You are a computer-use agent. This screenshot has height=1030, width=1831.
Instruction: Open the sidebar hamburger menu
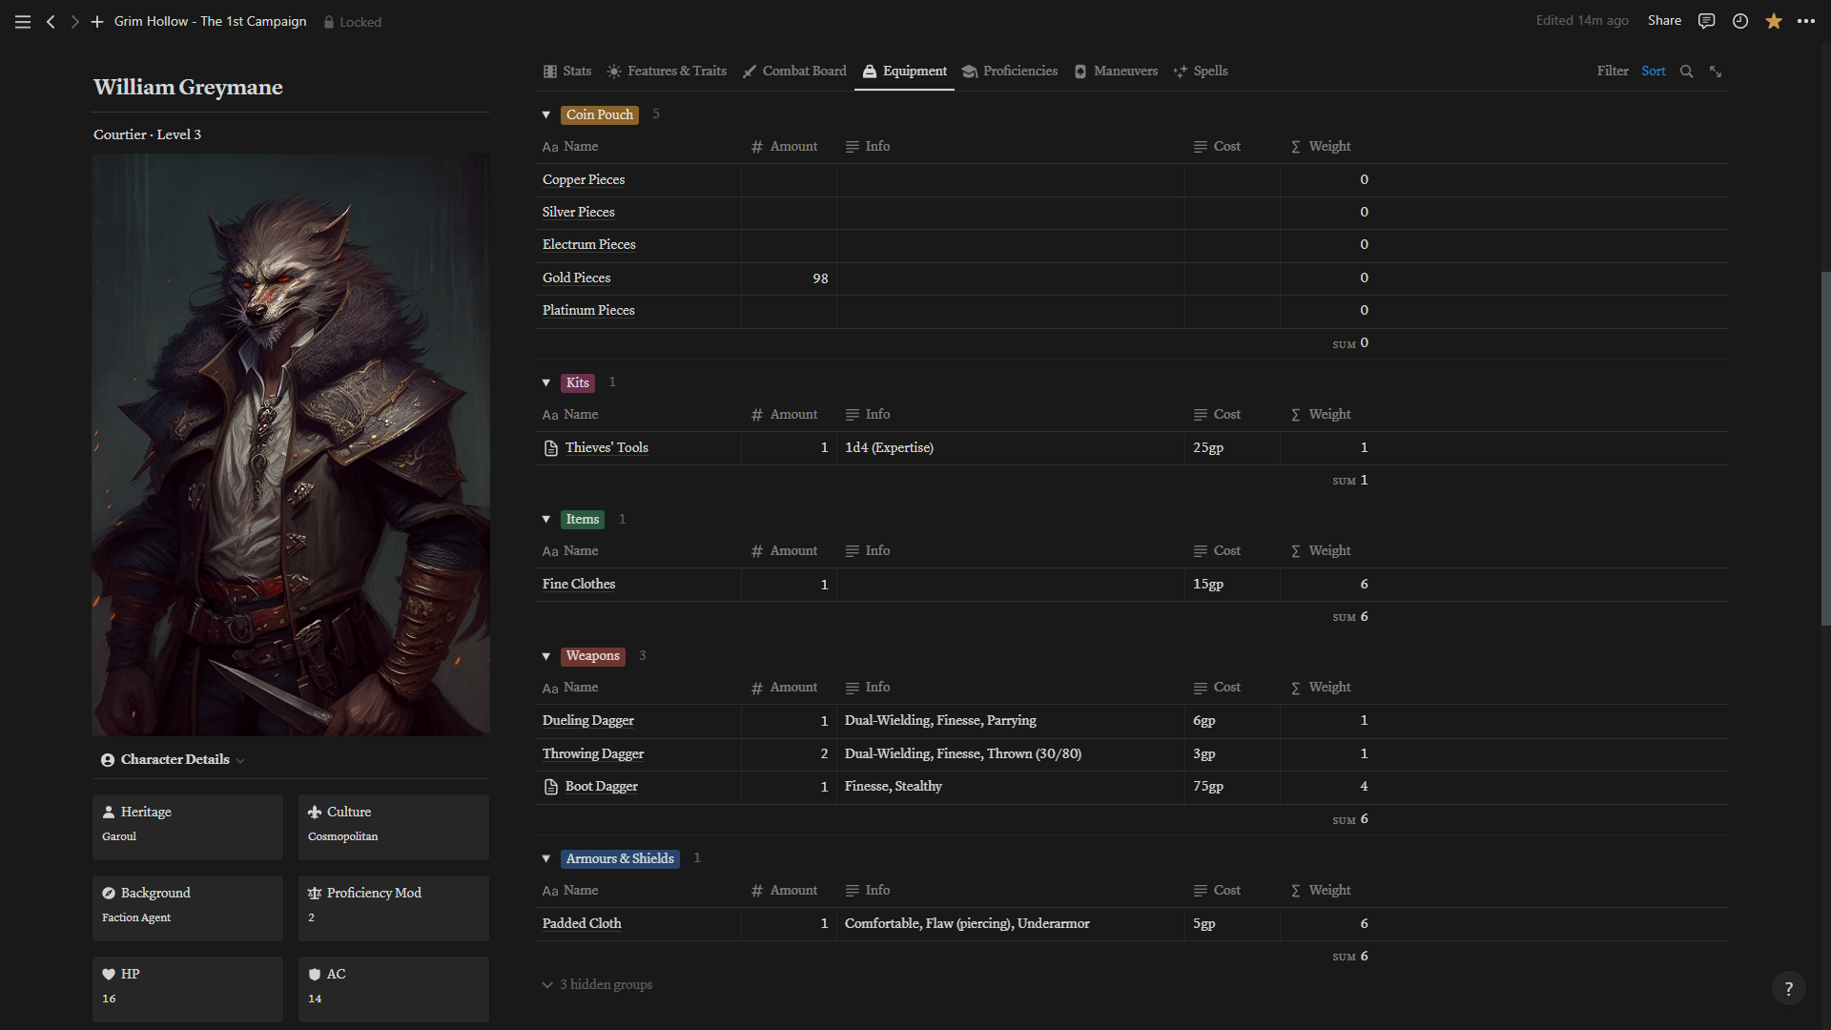[x=23, y=21]
